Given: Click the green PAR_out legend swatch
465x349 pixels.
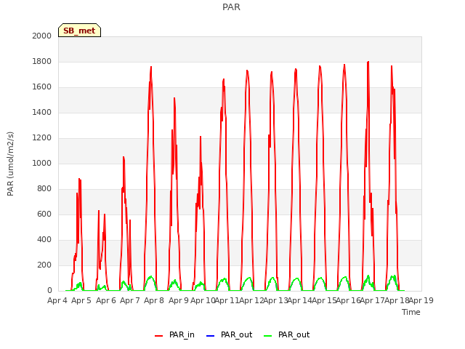Looking at the screenshot, I should 268,336.
